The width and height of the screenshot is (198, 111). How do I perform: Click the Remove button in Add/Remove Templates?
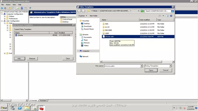point(32,59)
